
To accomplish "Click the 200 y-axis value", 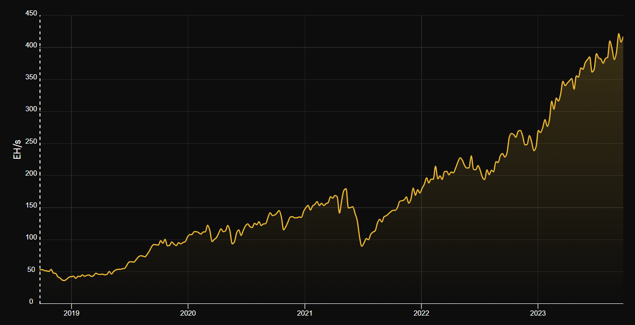I will [31, 174].
